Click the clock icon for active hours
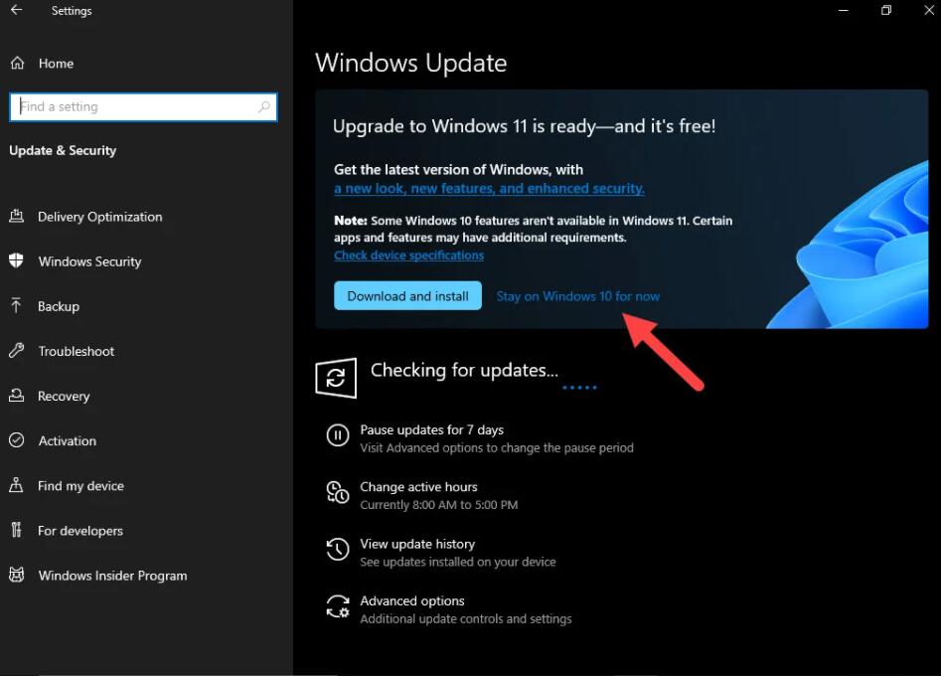This screenshot has width=941, height=676. 338,492
